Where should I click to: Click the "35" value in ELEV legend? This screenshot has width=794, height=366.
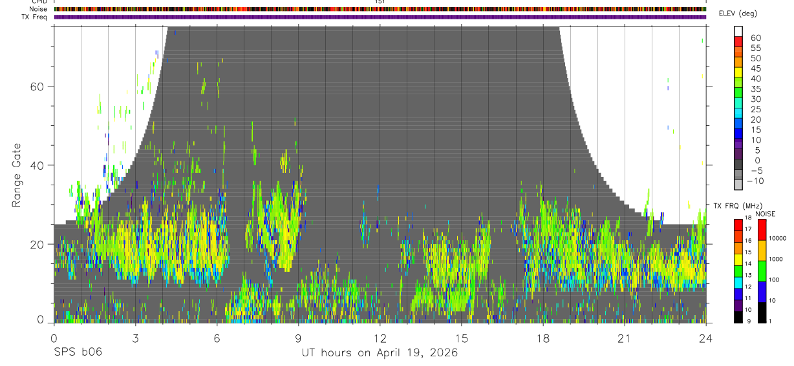click(x=756, y=89)
